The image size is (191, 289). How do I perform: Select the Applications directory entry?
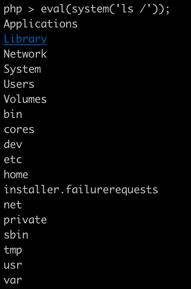pyautogui.click(x=41, y=24)
